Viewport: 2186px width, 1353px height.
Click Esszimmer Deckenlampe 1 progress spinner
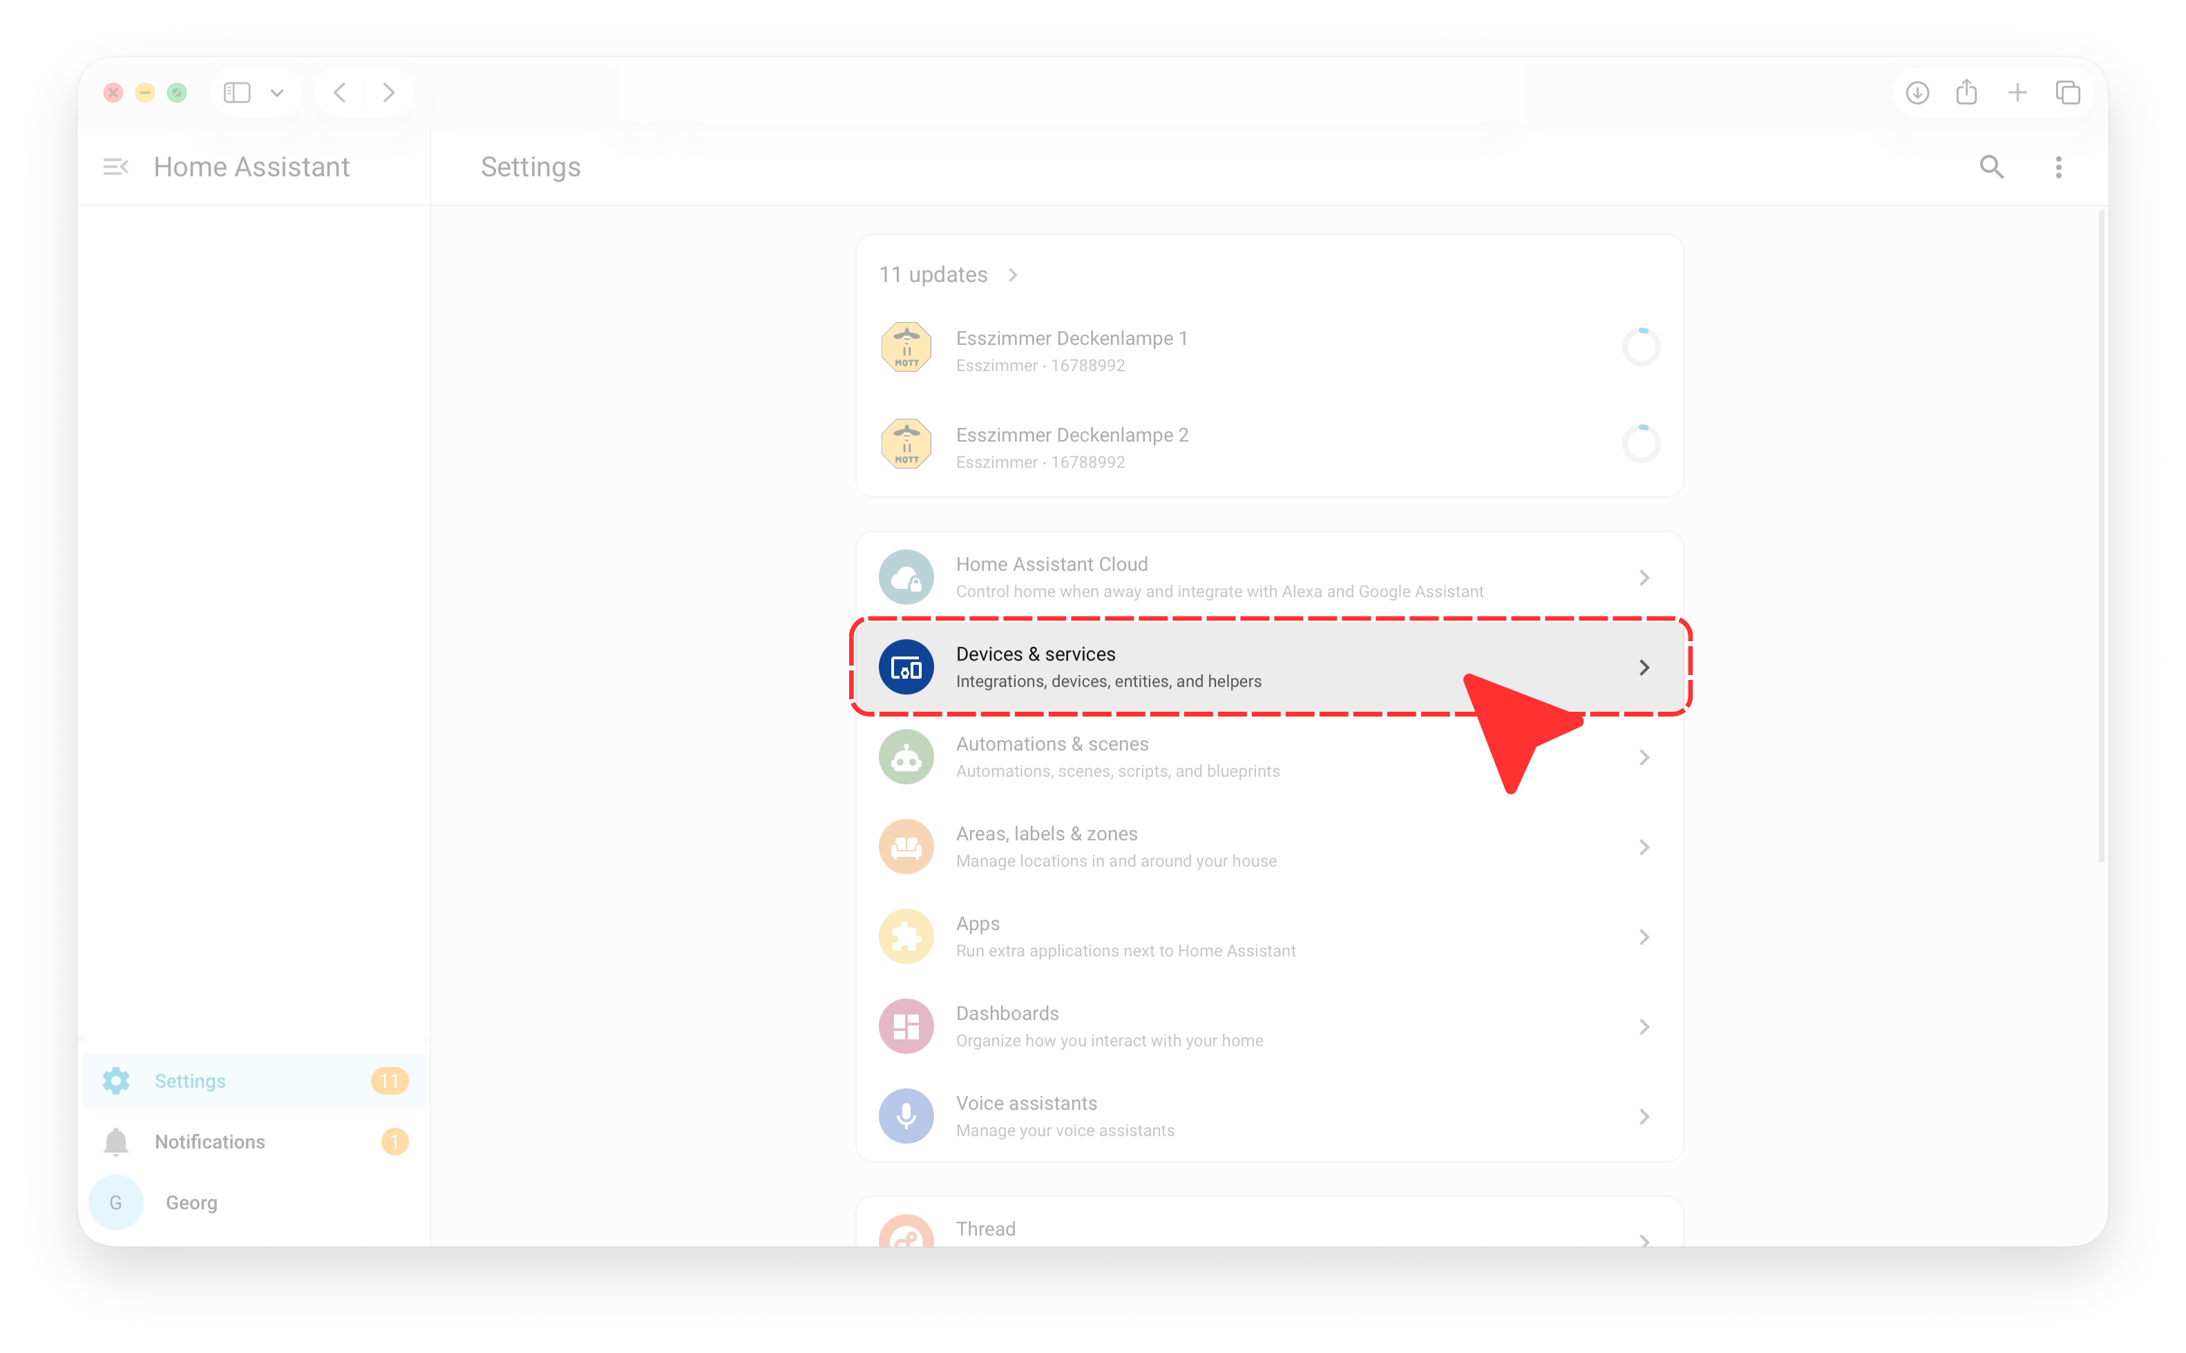tap(1640, 347)
